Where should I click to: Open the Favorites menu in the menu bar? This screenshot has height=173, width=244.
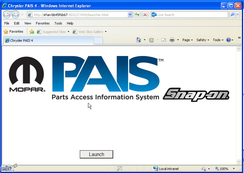coord(43,23)
